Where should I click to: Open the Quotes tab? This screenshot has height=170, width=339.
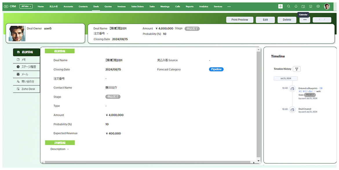pos(108,6)
